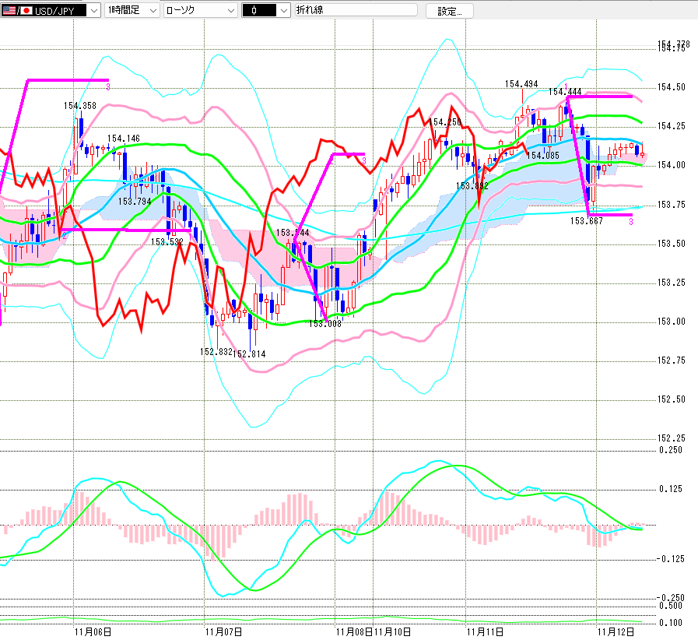
Task: Click the 折れ線 text field
Action: point(355,11)
